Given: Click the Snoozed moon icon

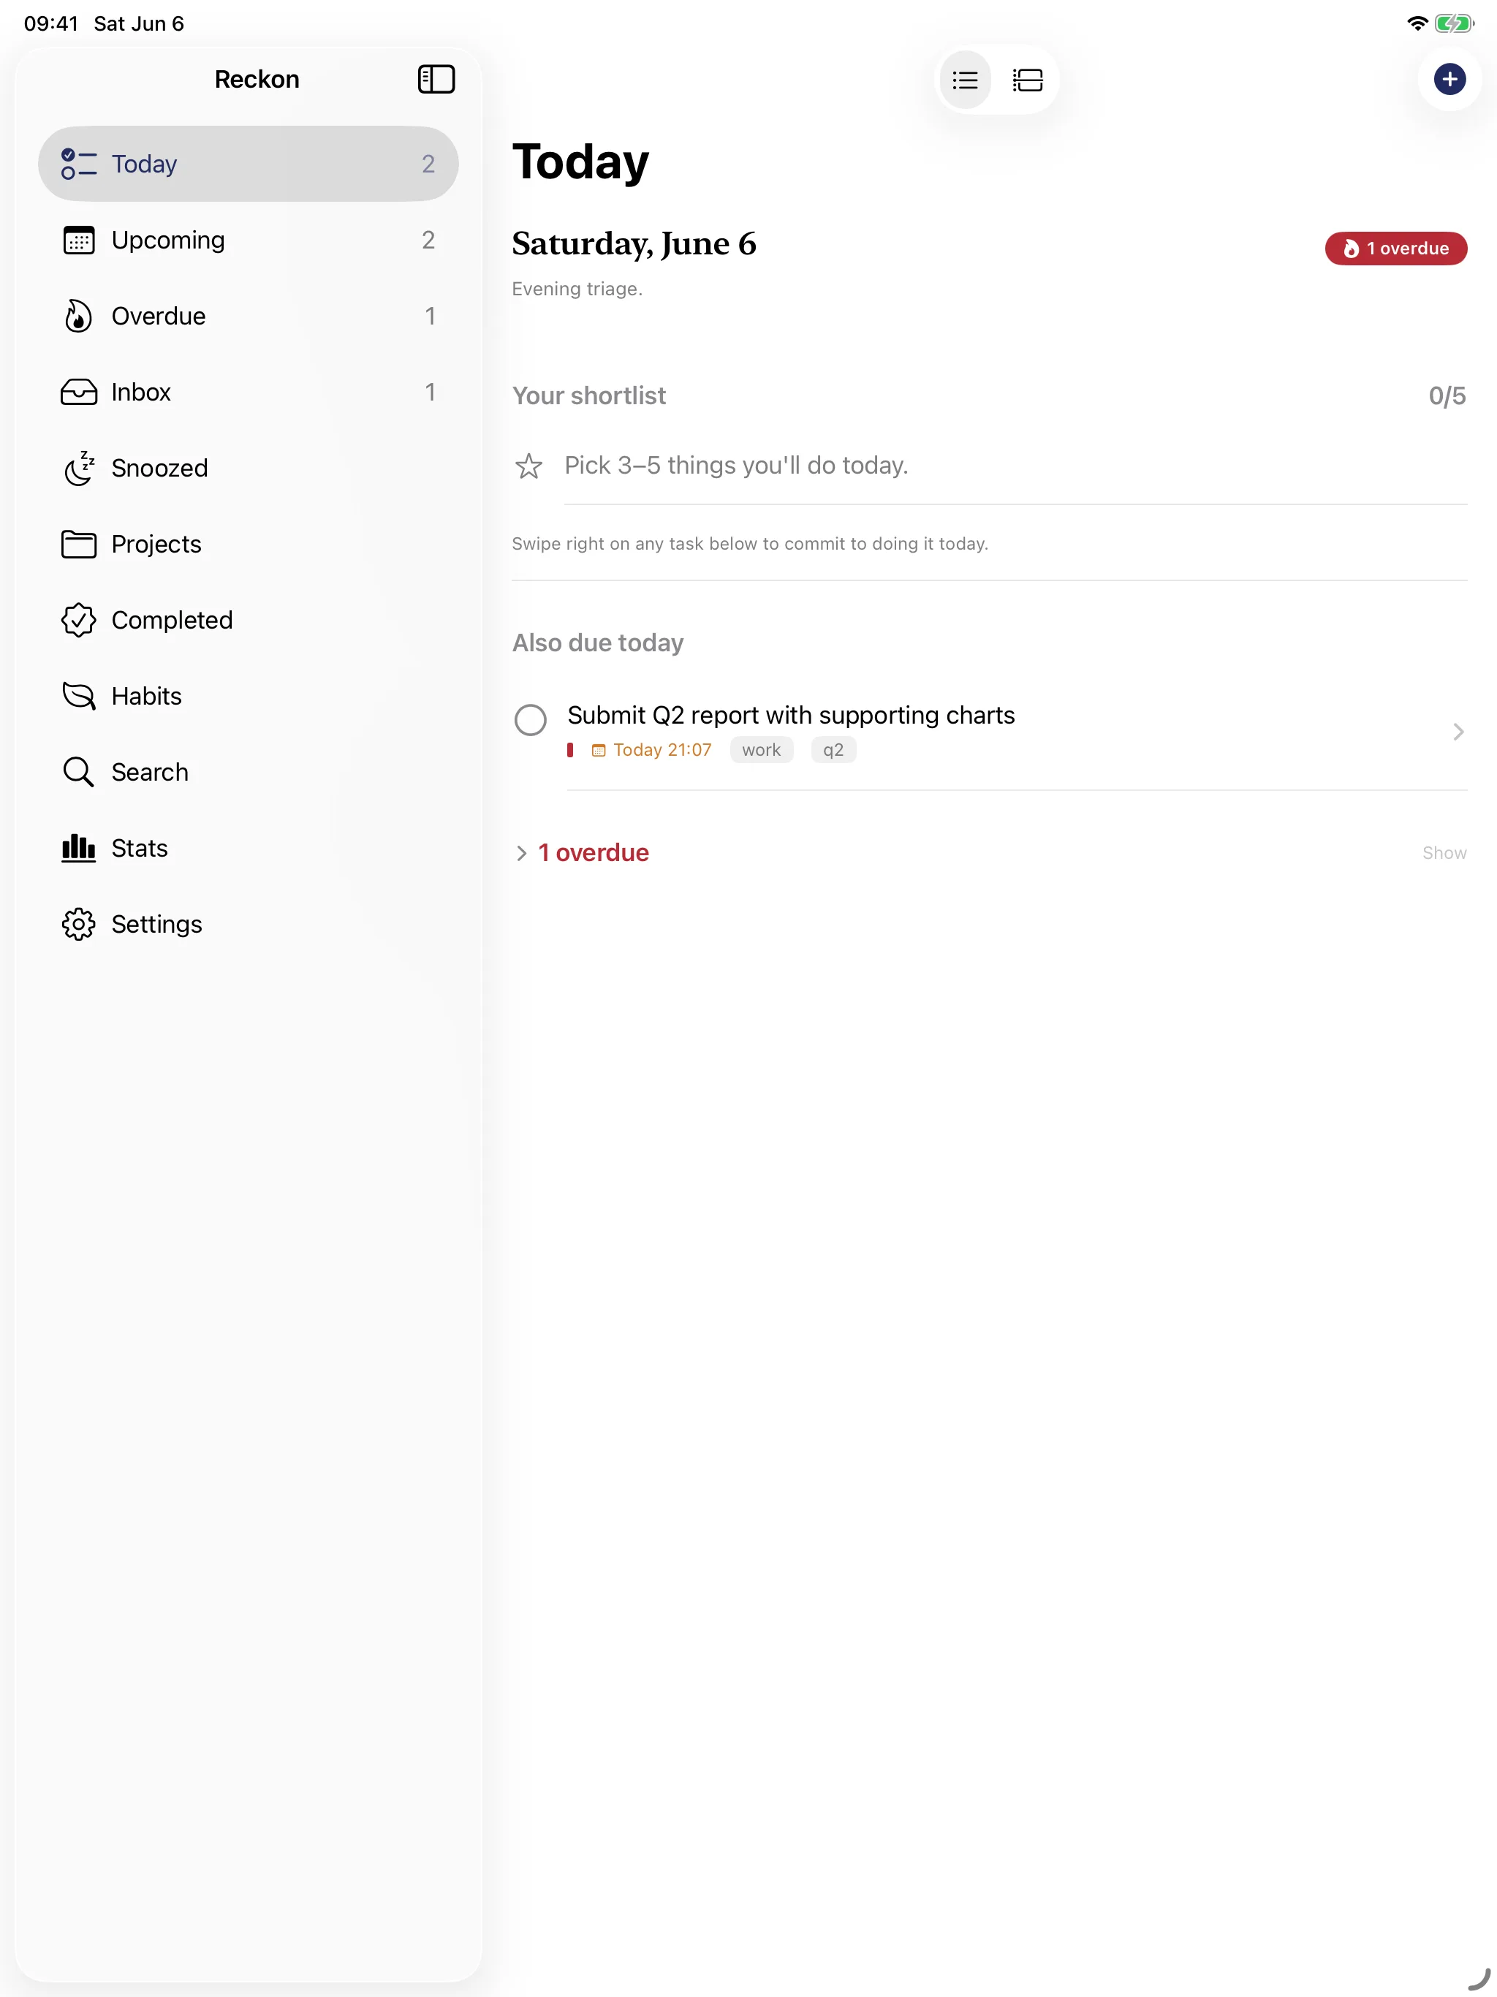Looking at the screenshot, I should tap(78, 468).
